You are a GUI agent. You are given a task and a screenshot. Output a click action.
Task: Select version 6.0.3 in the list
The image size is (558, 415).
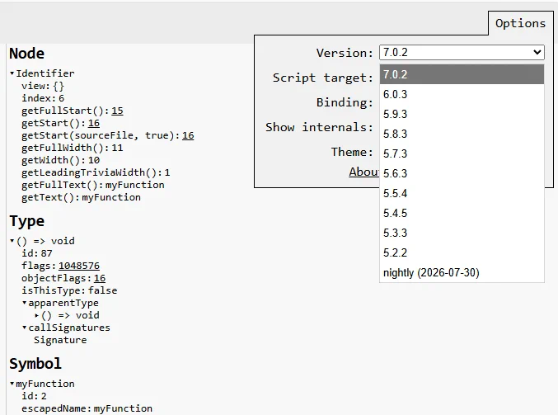point(462,94)
